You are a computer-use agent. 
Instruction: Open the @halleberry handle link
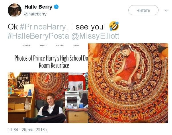[x=35, y=14]
